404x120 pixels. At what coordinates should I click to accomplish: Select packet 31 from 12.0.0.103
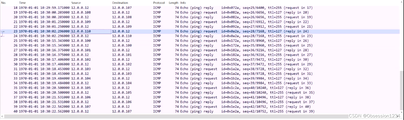pos(200,69)
